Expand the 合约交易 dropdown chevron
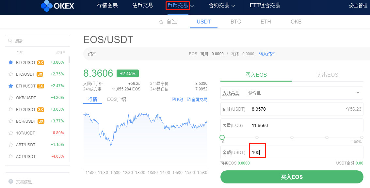This screenshot has width=370, height=188. 233,6
